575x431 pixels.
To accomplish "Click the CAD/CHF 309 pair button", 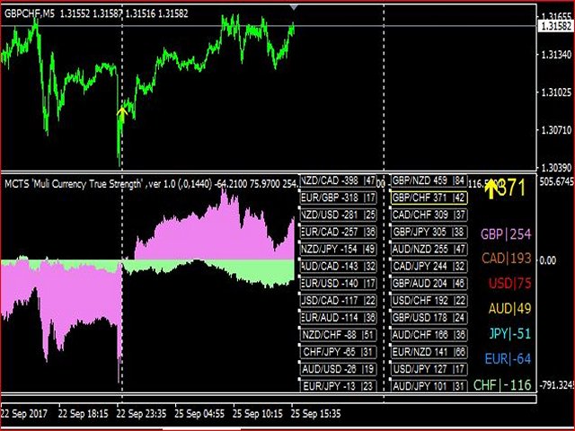I will coord(429,215).
